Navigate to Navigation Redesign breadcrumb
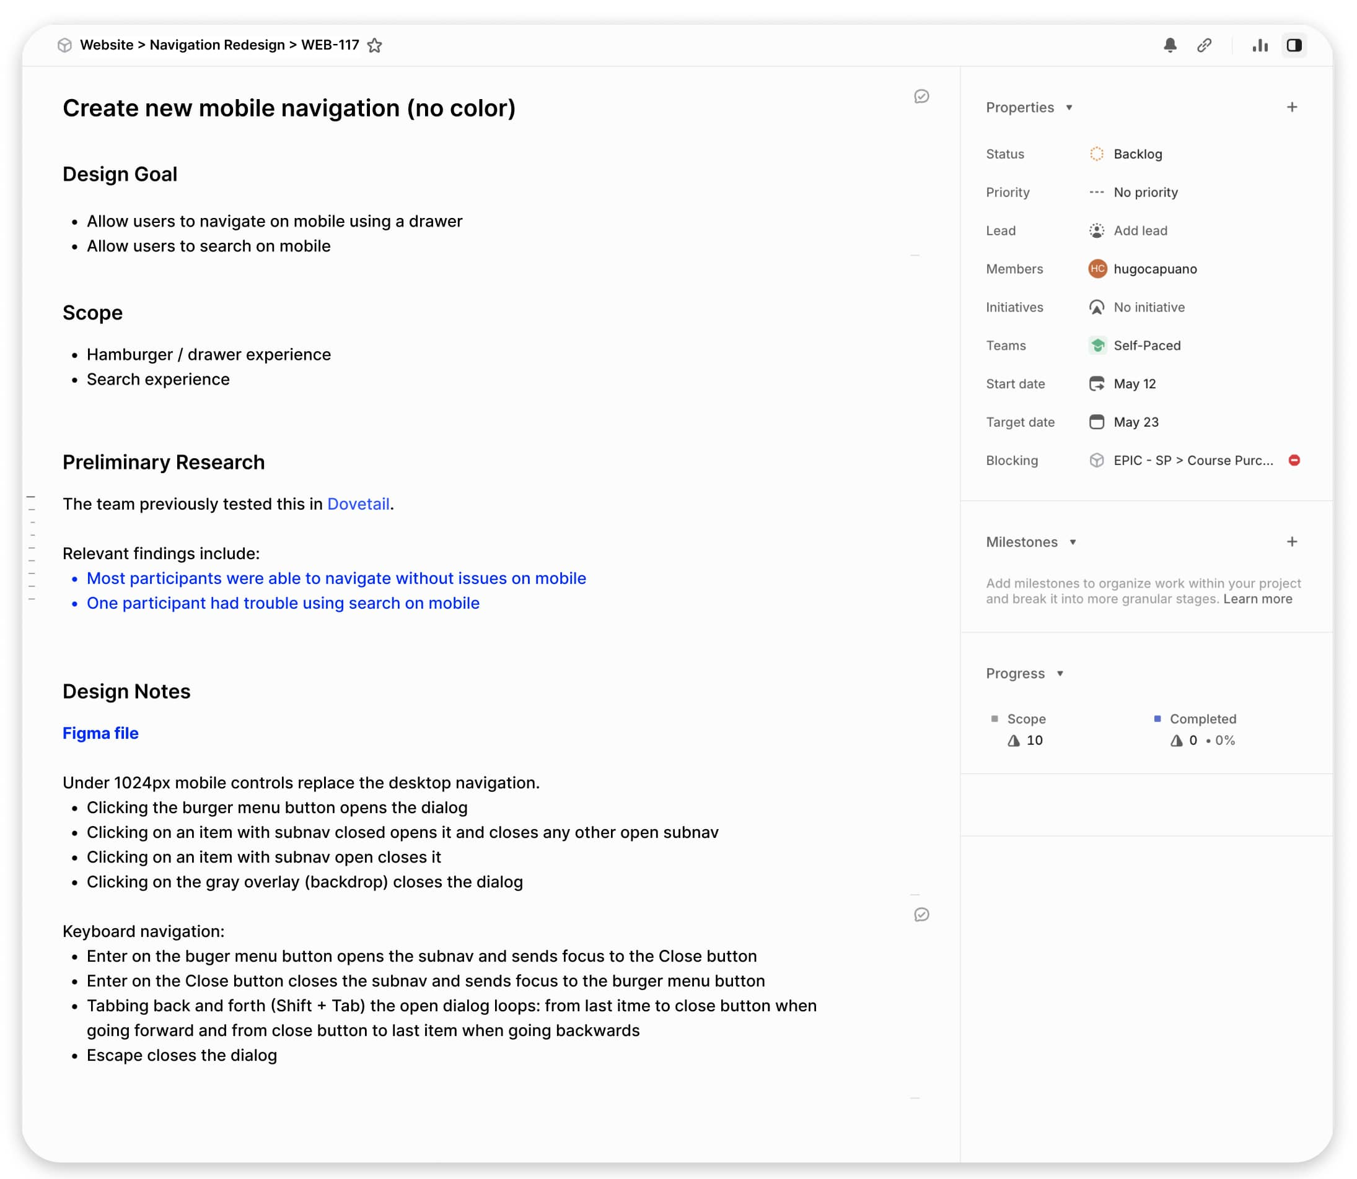Image resolution: width=1357 pixels, height=1179 pixels. 217,45
